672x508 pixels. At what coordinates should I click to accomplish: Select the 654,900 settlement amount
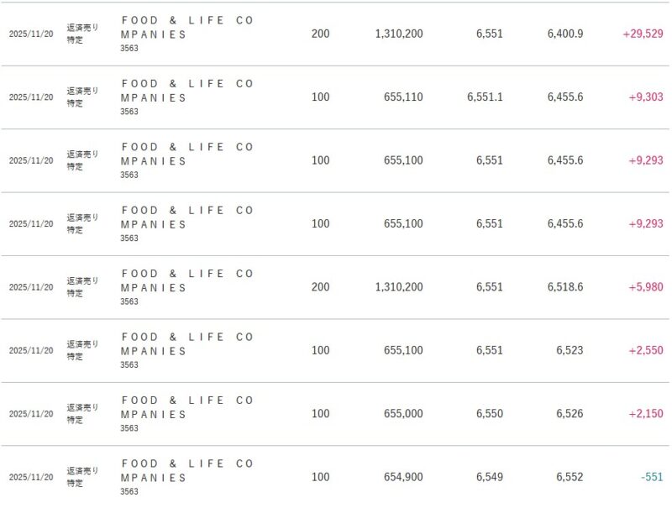point(401,477)
